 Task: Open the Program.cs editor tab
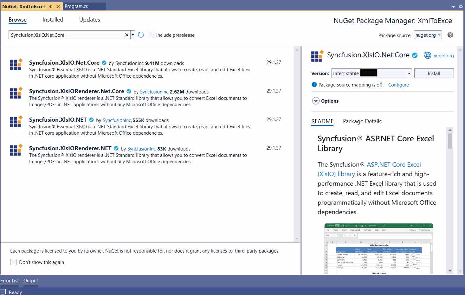pos(76,6)
